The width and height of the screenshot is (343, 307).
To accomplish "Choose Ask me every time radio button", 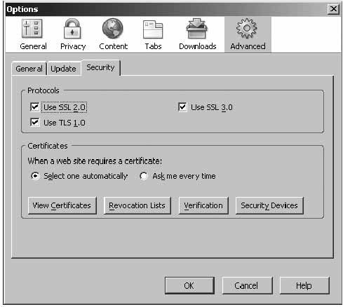I will tap(144, 176).
